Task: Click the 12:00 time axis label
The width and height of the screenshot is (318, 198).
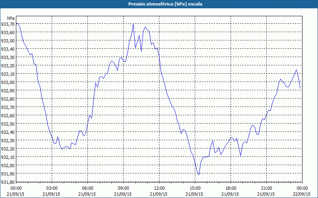Action: pyautogui.click(x=159, y=188)
